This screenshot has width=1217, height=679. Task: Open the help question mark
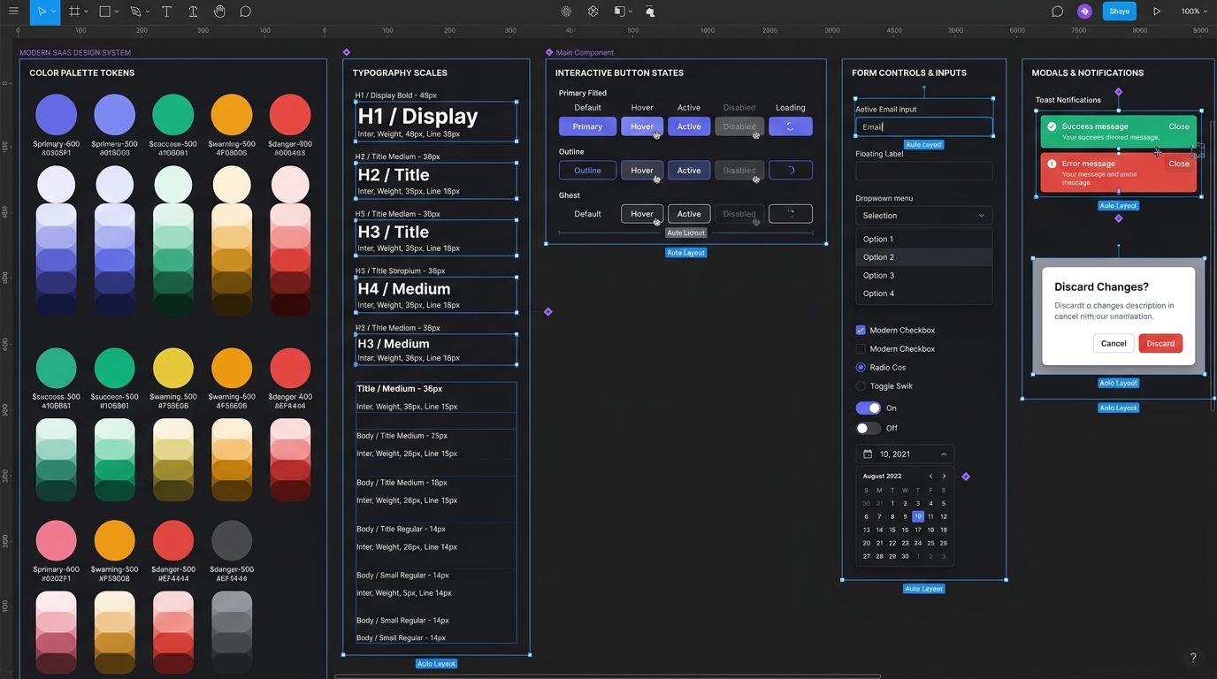click(1193, 658)
